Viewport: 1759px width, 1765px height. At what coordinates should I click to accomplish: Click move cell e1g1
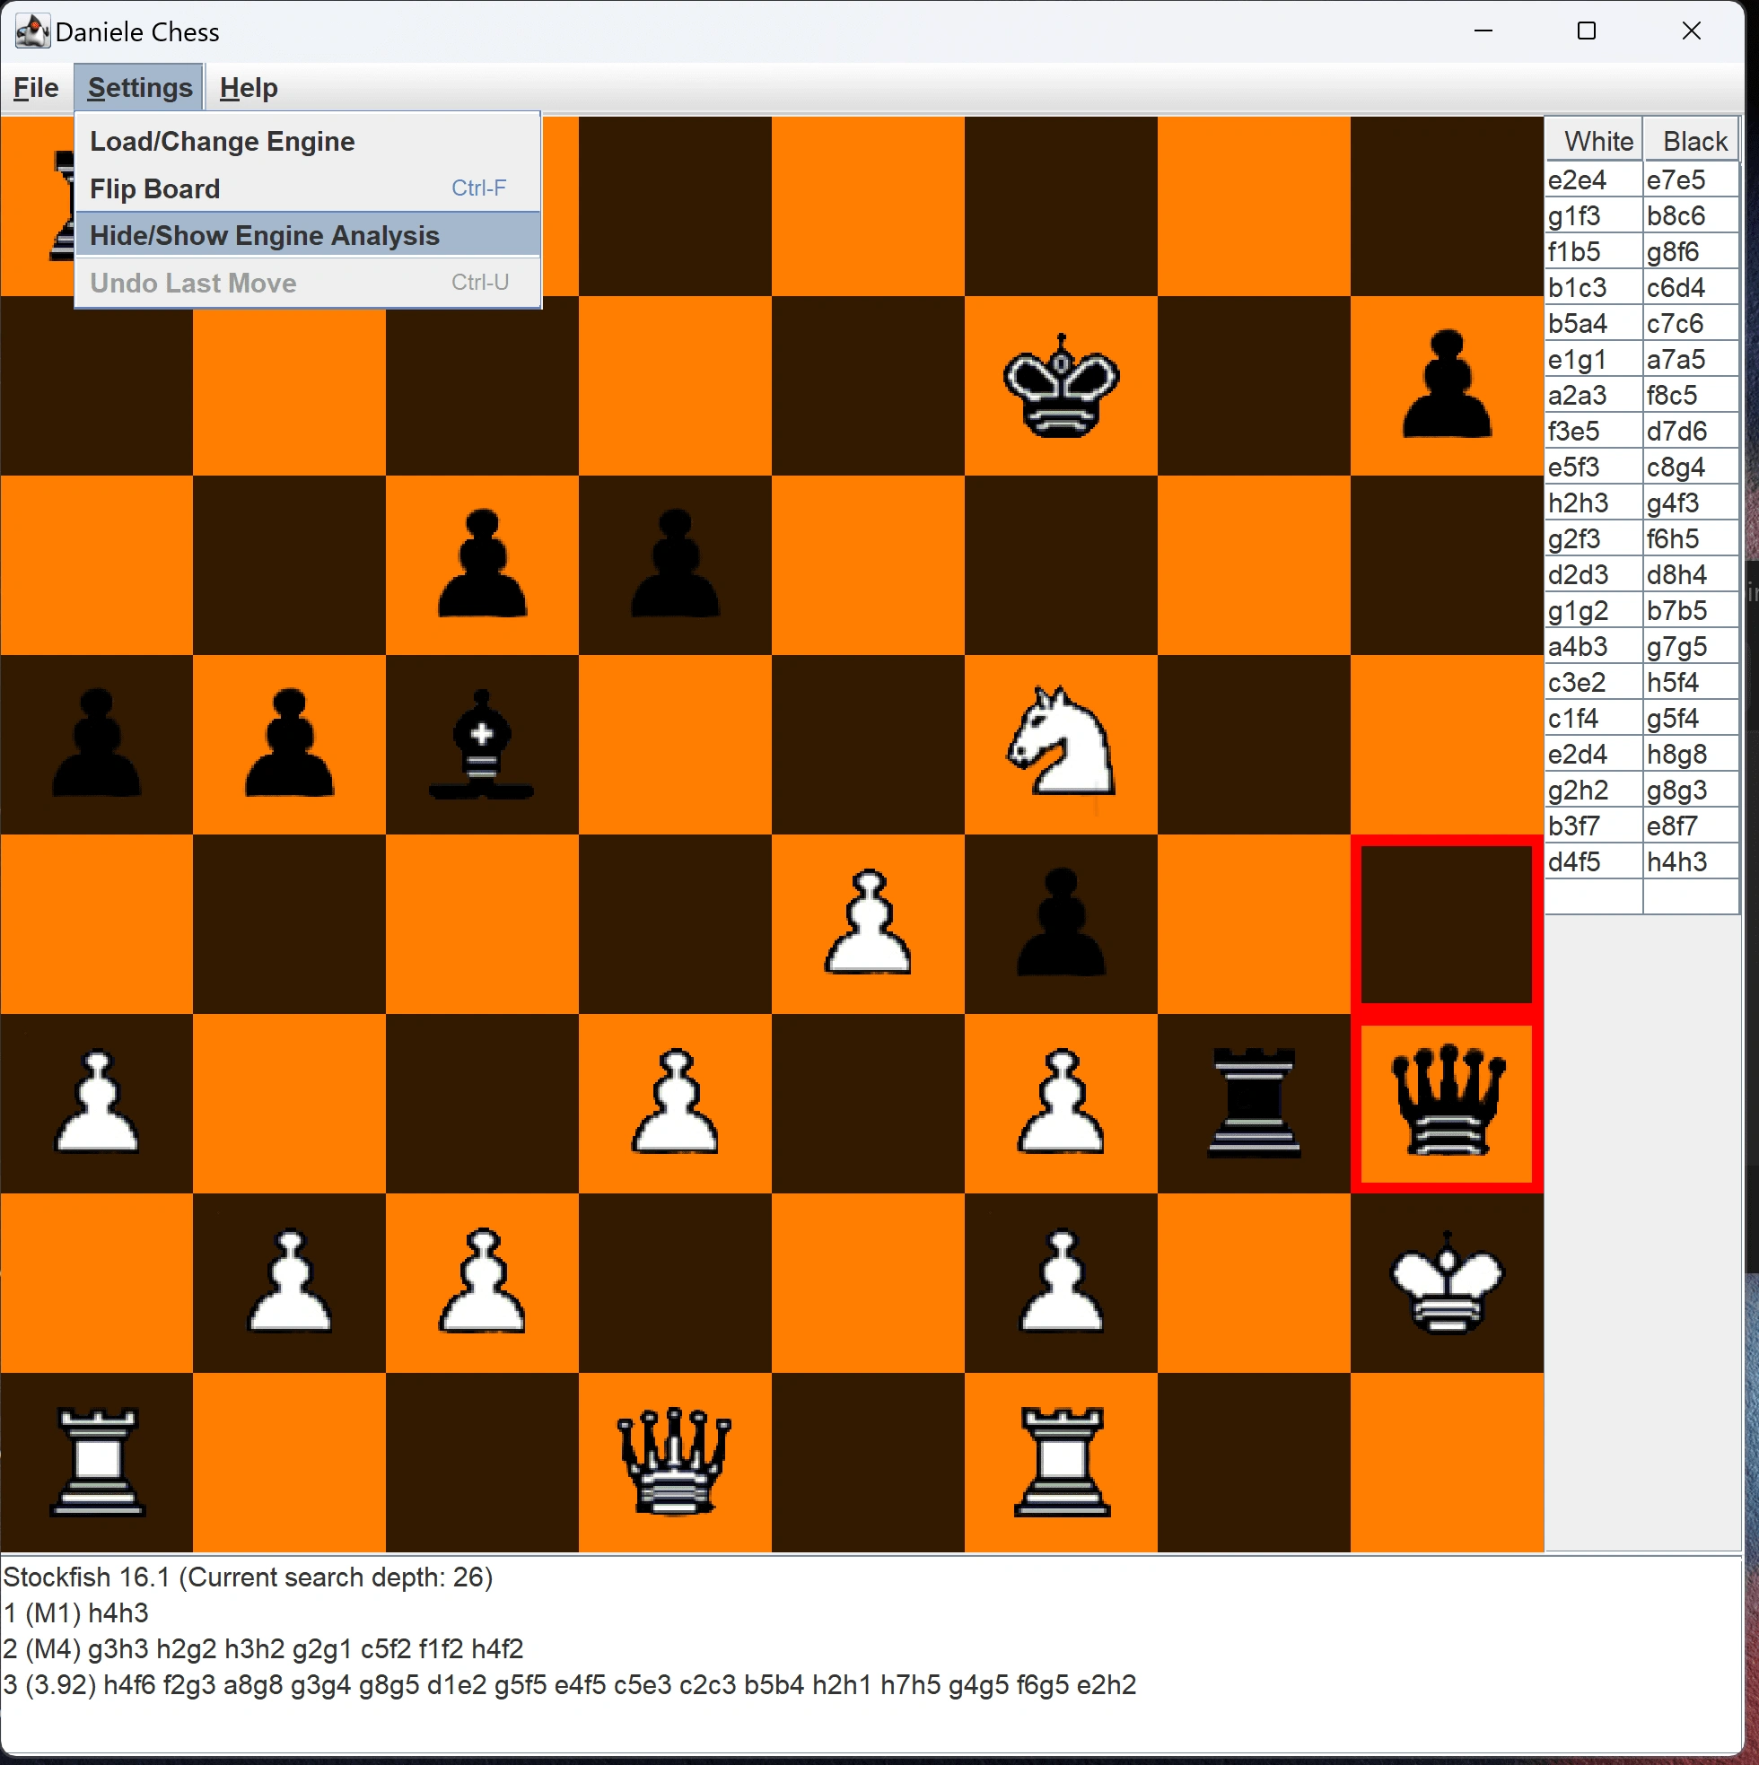pos(1594,360)
